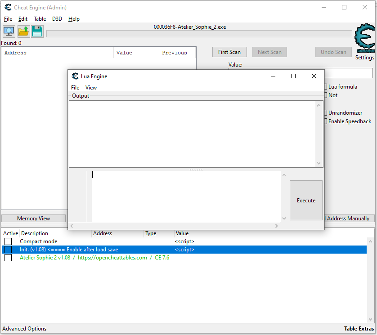The image size is (377, 335).
Task: Click Execute in the Lua Engine
Action: (306, 201)
